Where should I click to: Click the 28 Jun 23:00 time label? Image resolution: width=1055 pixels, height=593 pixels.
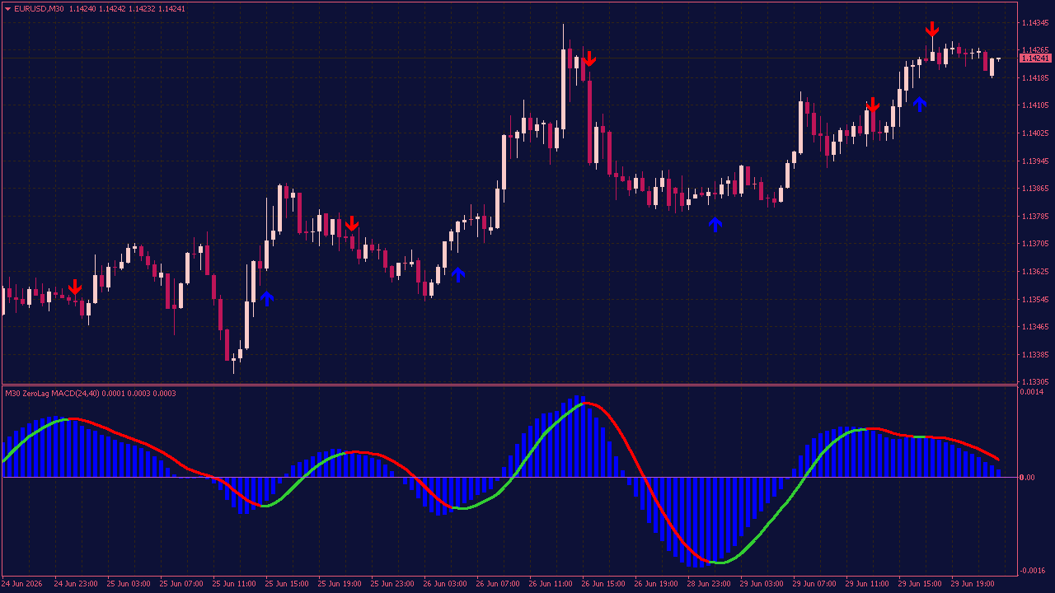coord(710,584)
